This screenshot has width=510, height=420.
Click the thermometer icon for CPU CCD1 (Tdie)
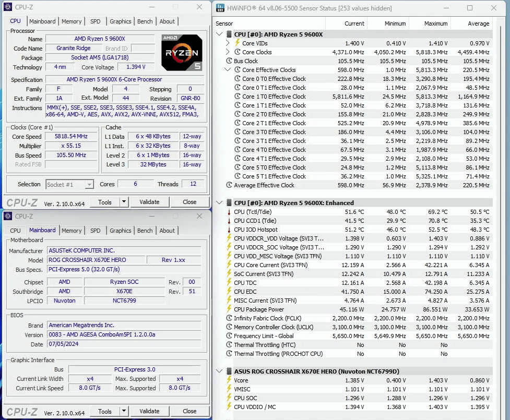click(229, 221)
